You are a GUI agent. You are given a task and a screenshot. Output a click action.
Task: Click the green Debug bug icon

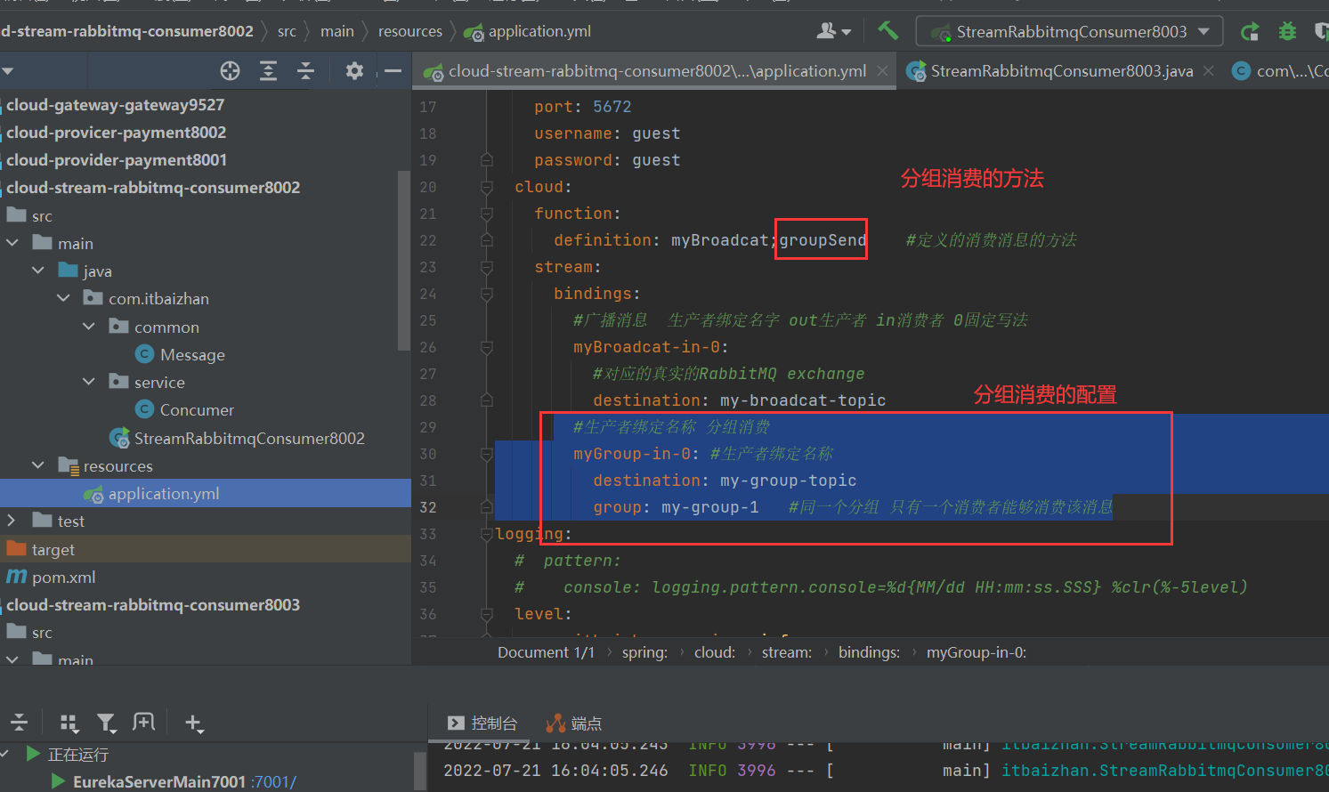pyautogui.click(x=1287, y=31)
